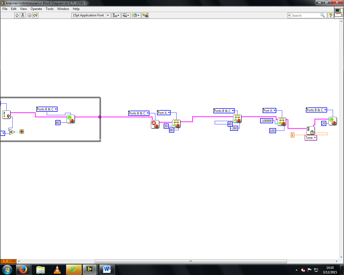The width and height of the screenshot is (344, 275).
Task: Open Microsoft Word from the taskbar
Action: (107, 269)
